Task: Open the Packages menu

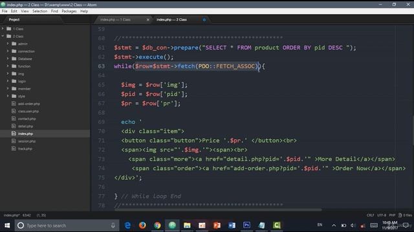Action: (69, 11)
